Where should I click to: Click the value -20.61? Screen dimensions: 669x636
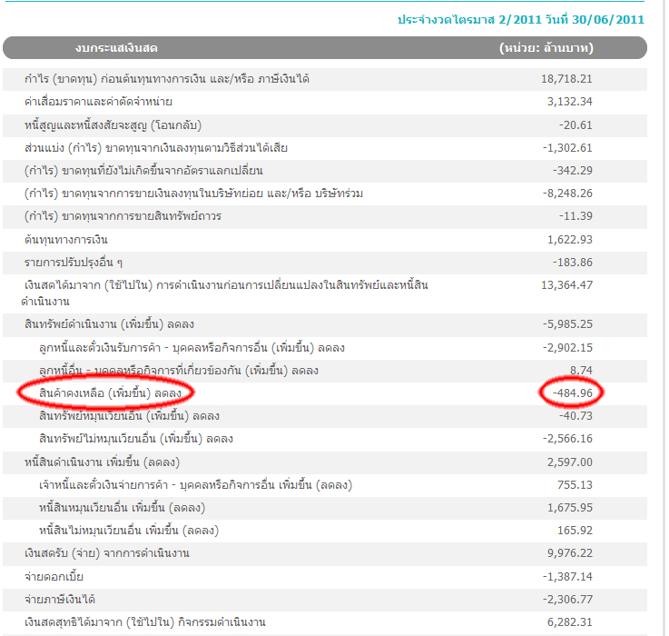tap(576, 125)
